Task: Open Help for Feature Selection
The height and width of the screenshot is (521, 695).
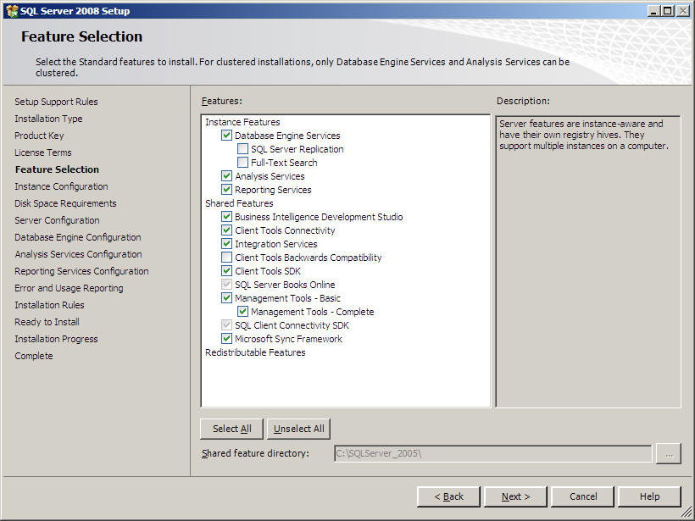Action: (x=649, y=496)
